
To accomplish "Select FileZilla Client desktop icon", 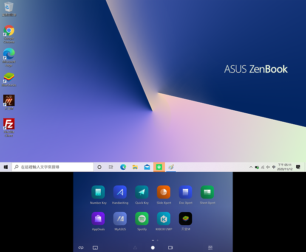I will pyautogui.click(x=9, y=128).
